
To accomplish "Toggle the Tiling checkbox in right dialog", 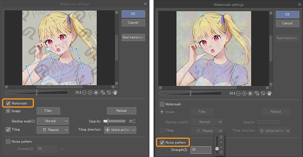I will (x=162, y=130).
